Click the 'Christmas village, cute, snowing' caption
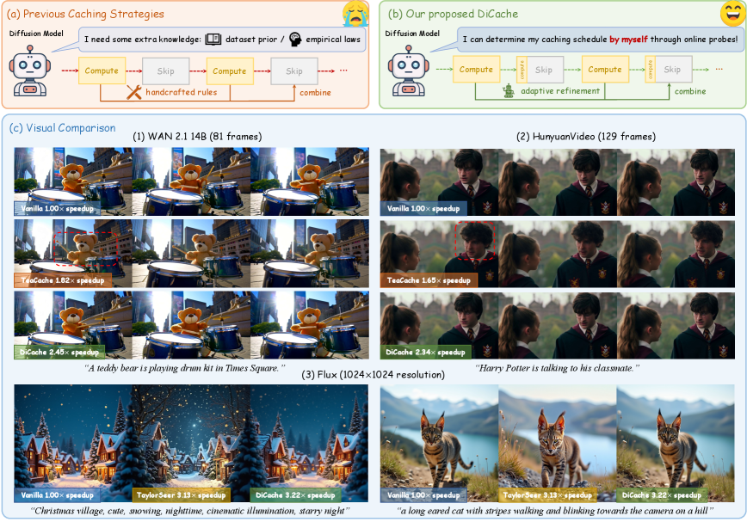This screenshot has width=747, height=522. tap(190, 511)
